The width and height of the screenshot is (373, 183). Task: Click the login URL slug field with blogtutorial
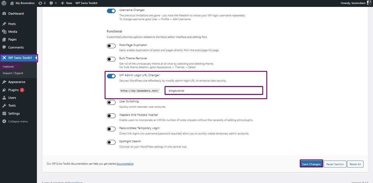click(x=214, y=90)
